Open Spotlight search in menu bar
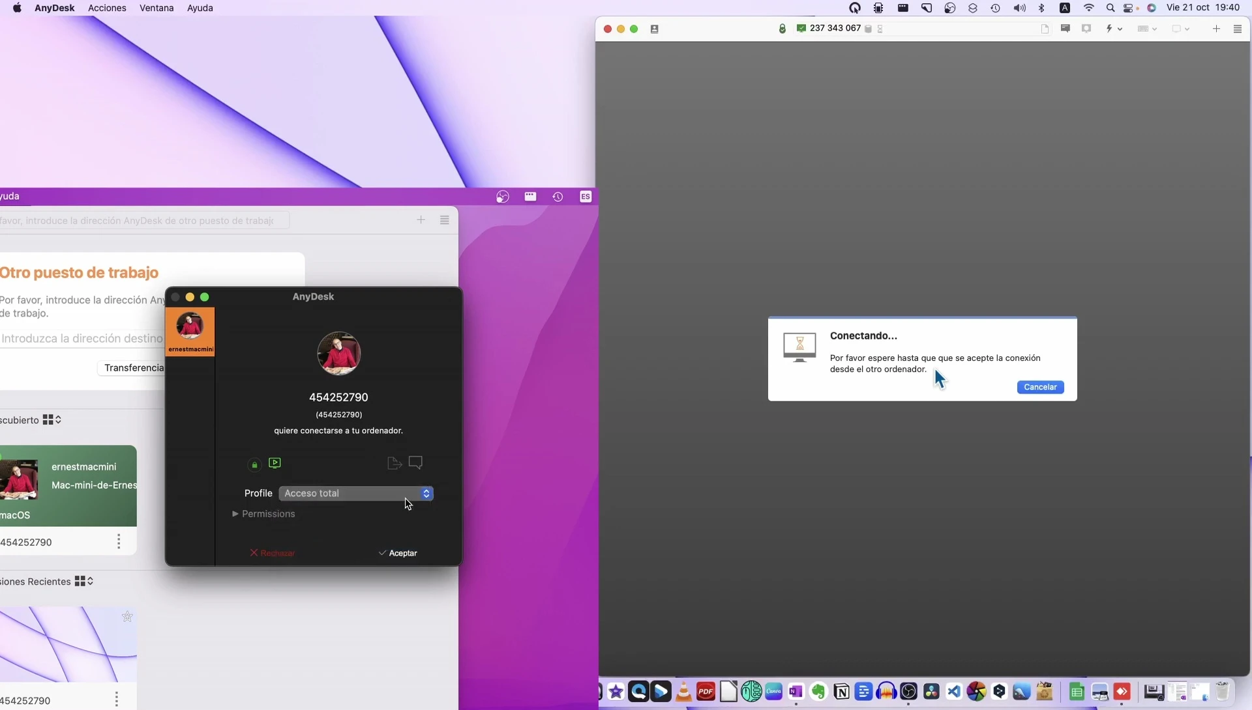Viewport: 1252px width, 710px height. click(1110, 8)
